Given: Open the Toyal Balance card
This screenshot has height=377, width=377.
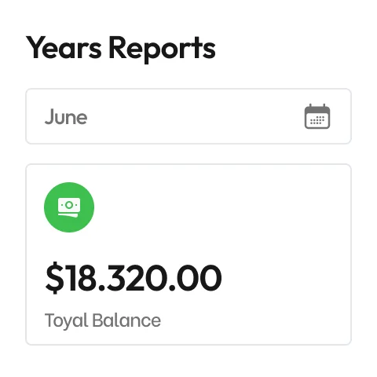Looking at the screenshot, I should 188,254.
